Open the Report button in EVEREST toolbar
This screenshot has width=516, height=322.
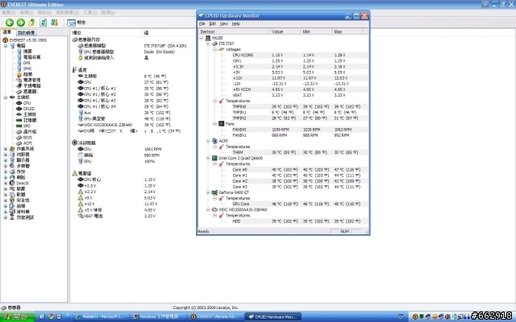pos(77,23)
